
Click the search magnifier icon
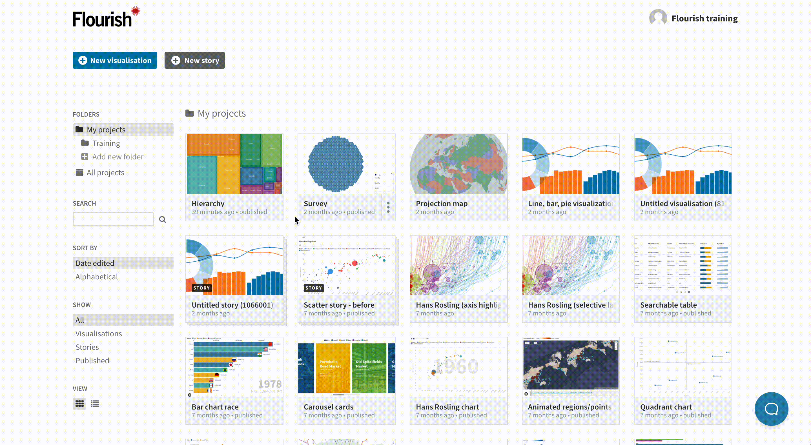[x=162, y=219]
